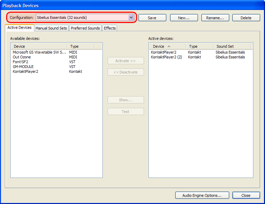The height and width of the screenshot is (204, 265).
Task: Sort available devices by Device header
Action: point(39,46)
